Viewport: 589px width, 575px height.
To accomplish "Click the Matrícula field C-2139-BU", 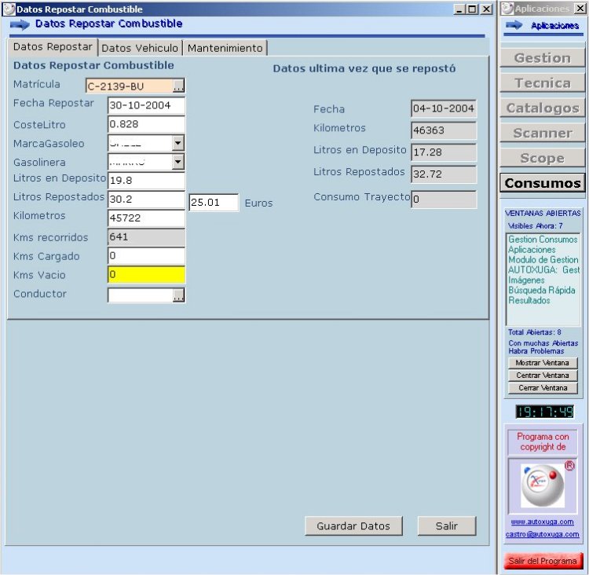I will [130, 86].
